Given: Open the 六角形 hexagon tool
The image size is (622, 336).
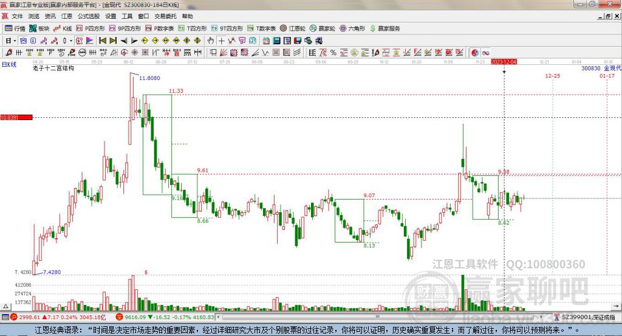Looking at the screenshot, I should [352, 29].
